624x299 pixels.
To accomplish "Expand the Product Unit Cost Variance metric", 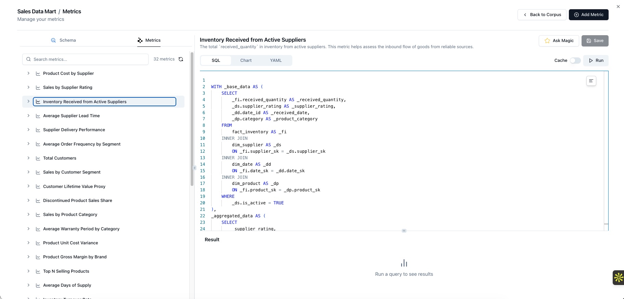I will click(28, 243).
